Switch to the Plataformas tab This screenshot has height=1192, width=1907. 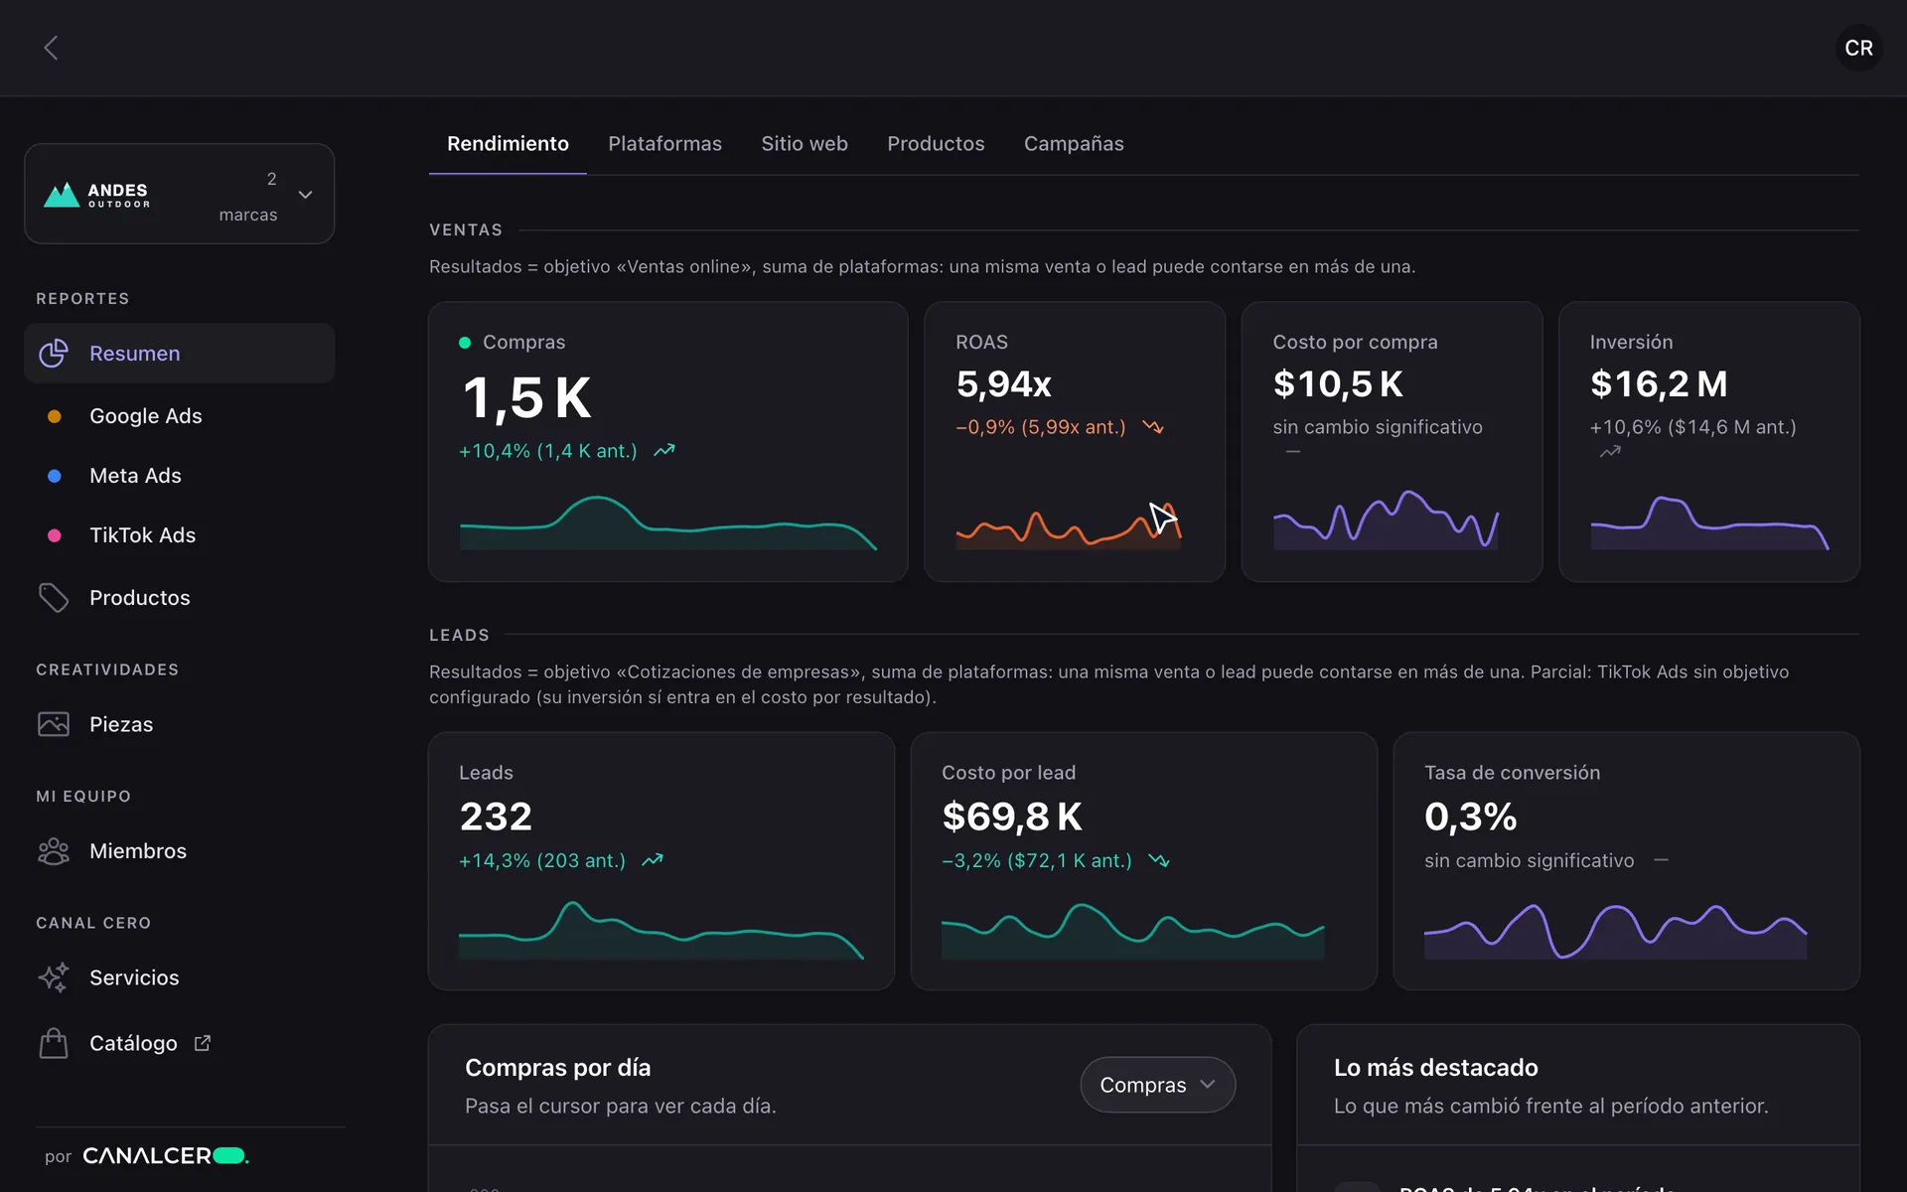coord(664,143)
